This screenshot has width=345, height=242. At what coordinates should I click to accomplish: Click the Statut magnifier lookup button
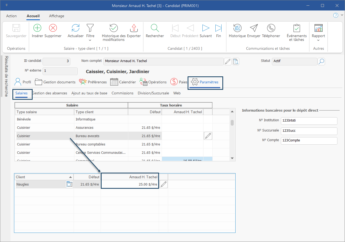321,62
